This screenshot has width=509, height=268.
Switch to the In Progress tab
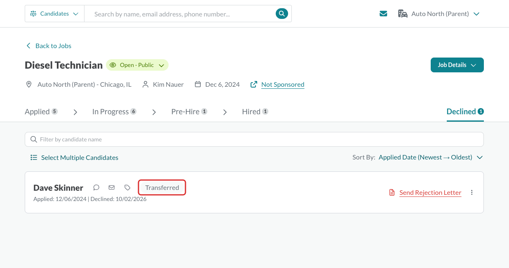pyautogui.click(x=114, y=111)
